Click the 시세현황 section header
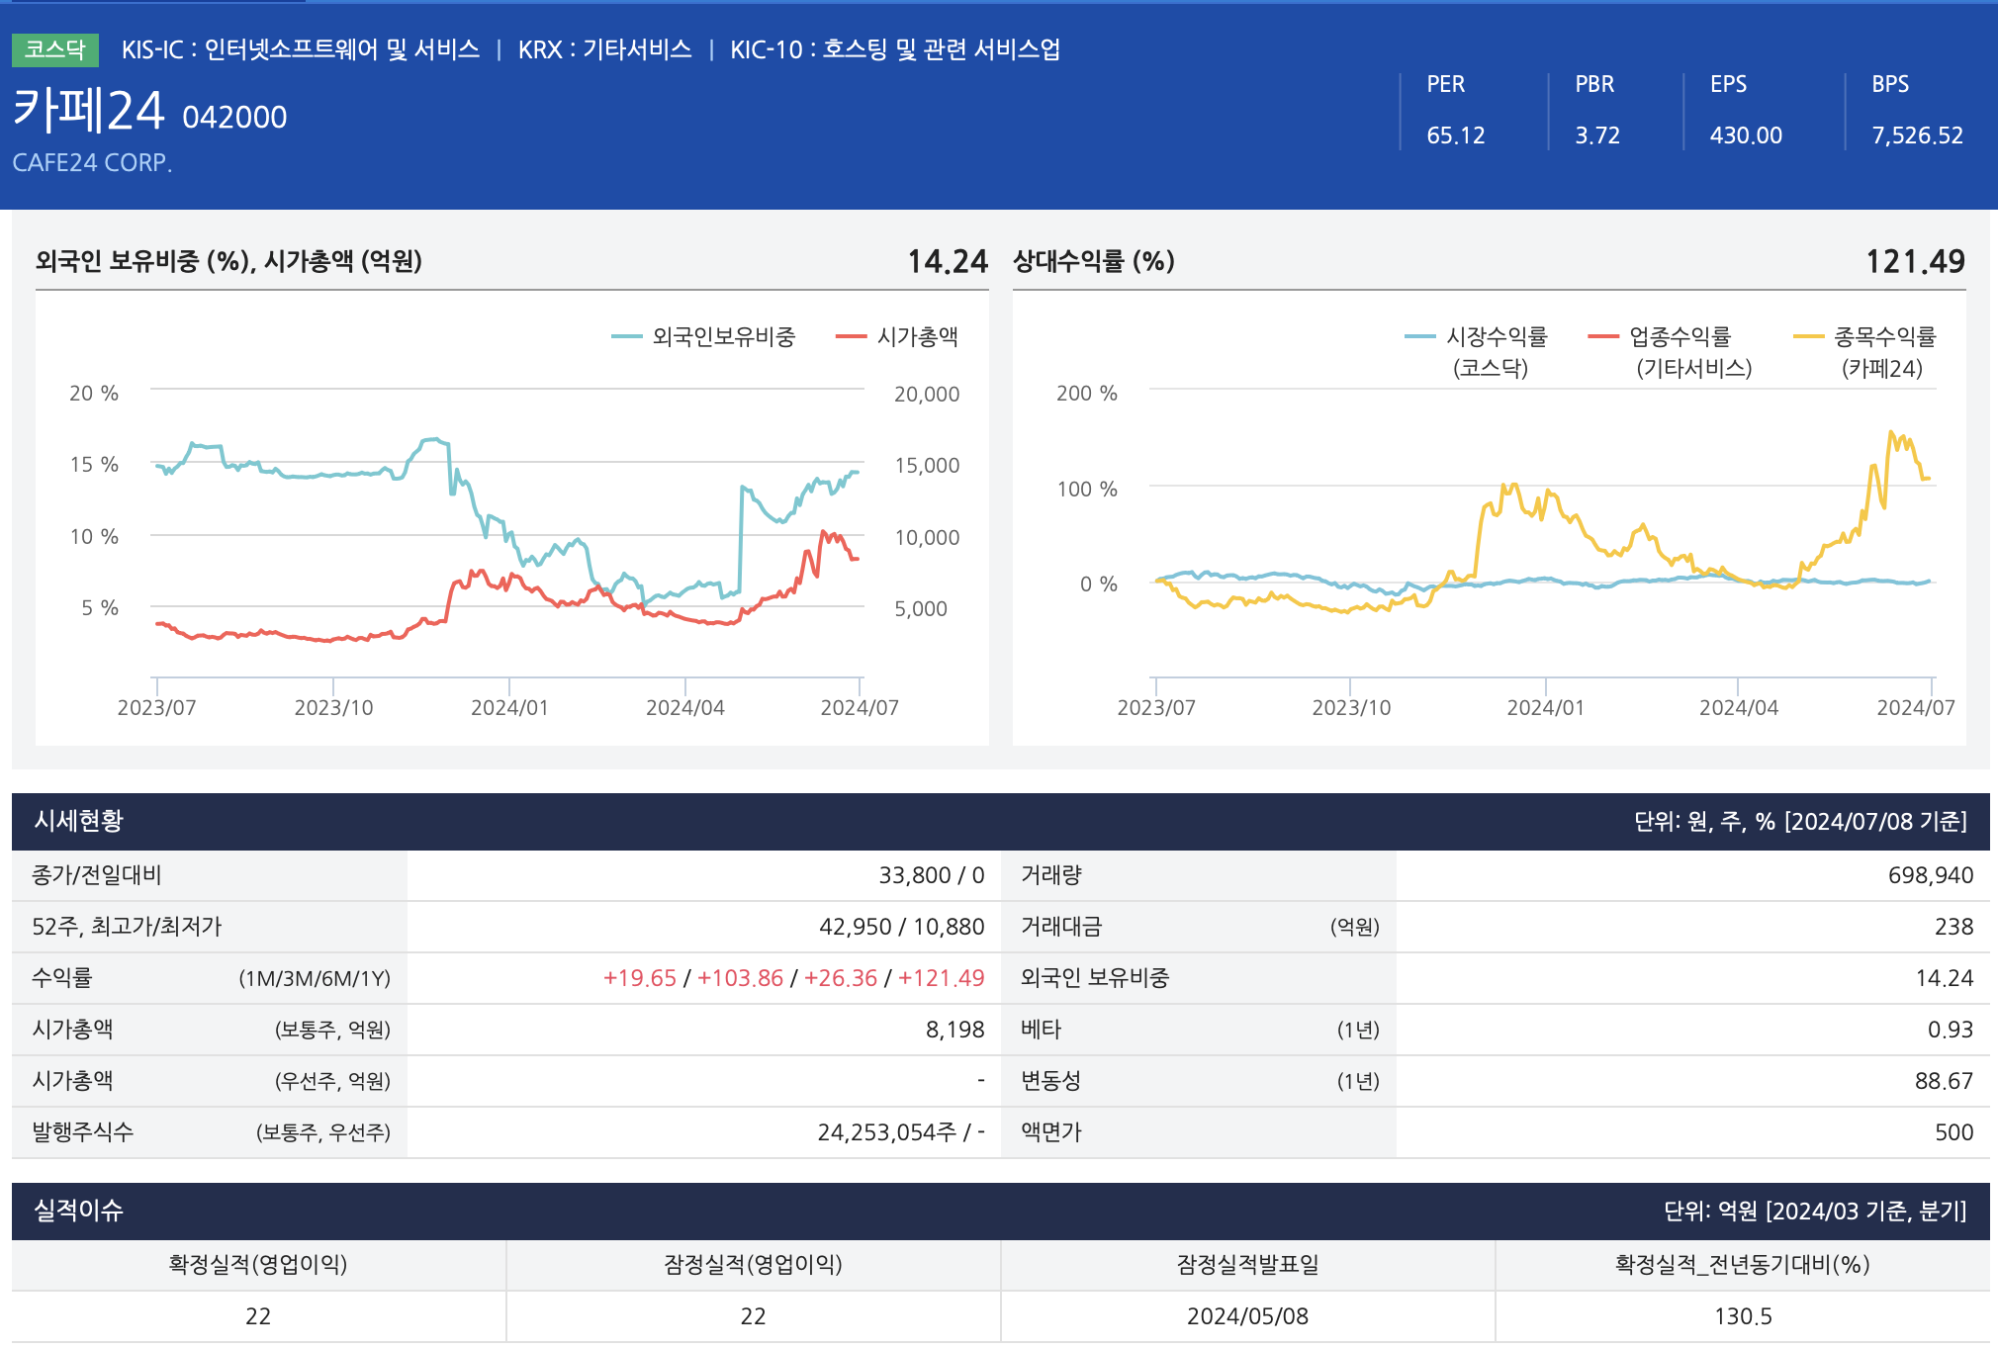 pos(79,821)
